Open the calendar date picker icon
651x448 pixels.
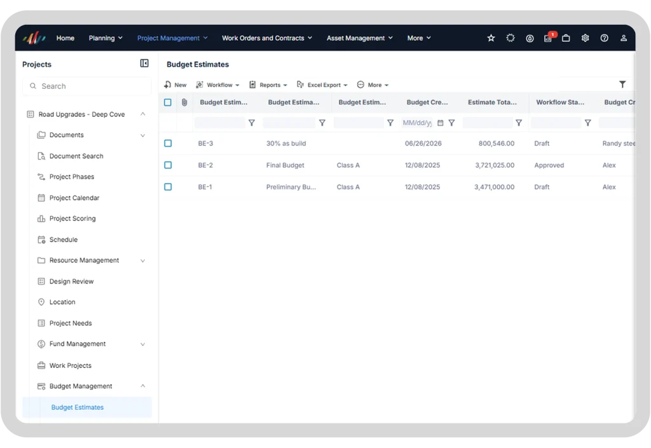[441, 123]
